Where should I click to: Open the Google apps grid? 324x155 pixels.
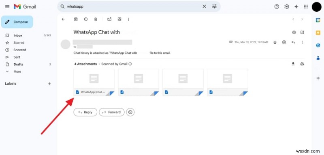click(306, 6)
